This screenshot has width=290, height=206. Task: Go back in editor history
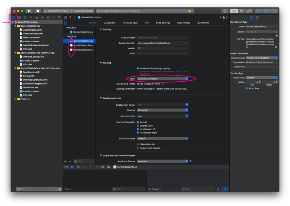pyautogui.click(x=70, y=17)
